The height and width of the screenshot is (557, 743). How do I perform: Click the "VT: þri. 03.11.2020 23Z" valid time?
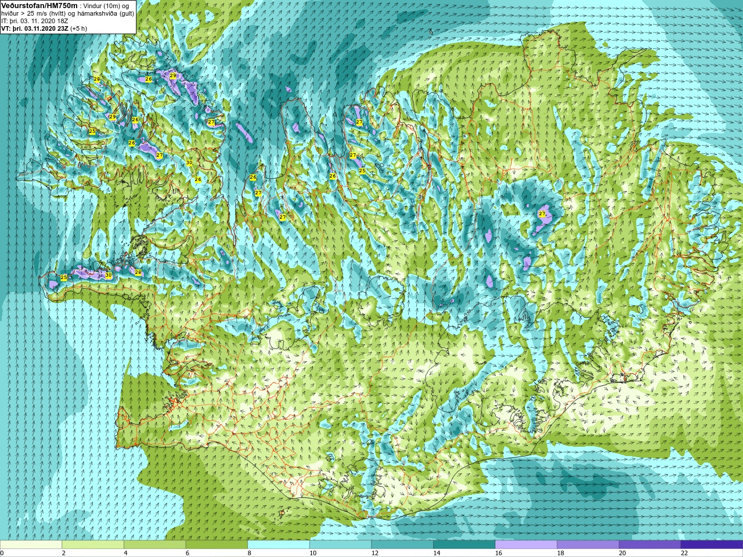tap(34, 28)
